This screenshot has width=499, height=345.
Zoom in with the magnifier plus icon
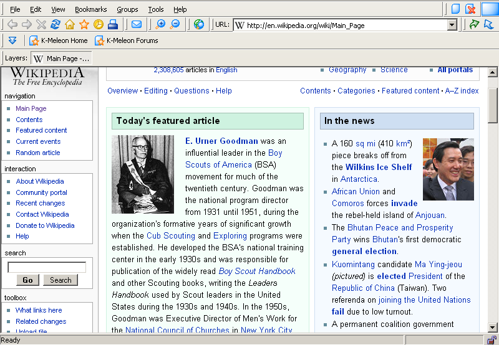(160, 25)
